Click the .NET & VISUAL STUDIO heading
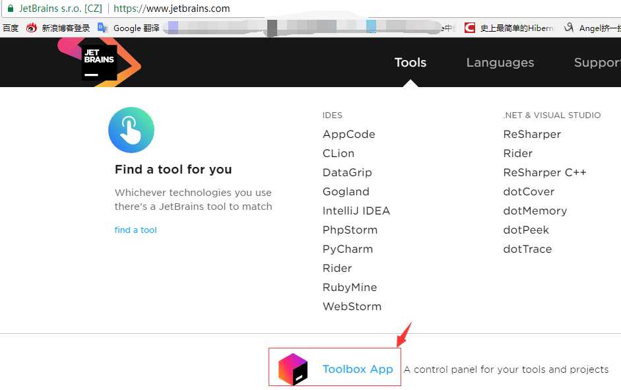Viewport: 621px width, 390px height. click(x=552, y=115)
